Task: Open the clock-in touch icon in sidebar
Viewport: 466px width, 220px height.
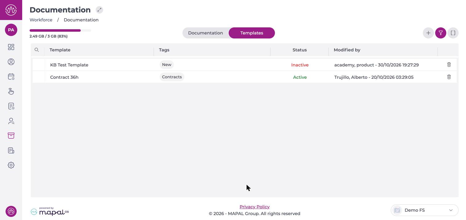Action: 11,91
